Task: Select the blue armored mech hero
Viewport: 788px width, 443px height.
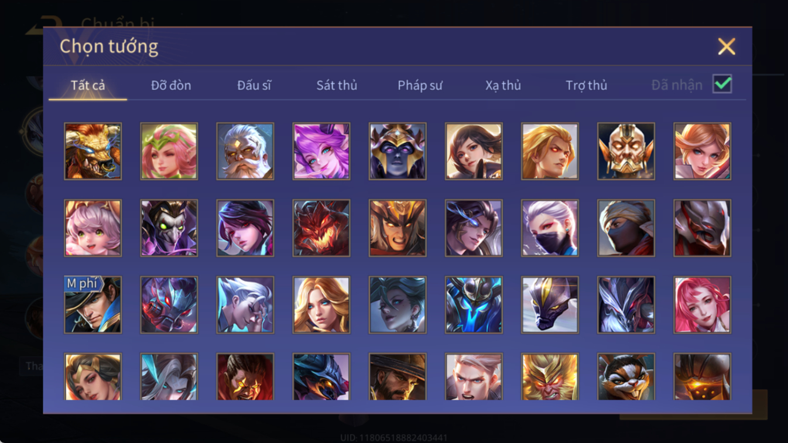Action: point(474,305)
